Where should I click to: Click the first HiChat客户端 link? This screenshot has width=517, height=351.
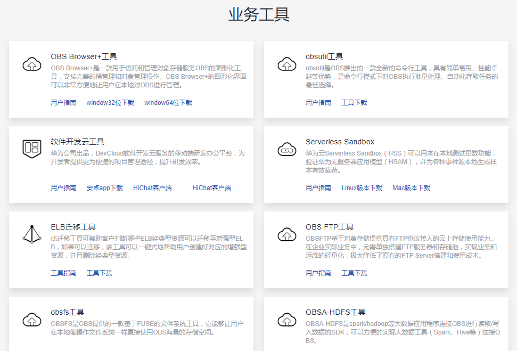[x=155, y=187]
